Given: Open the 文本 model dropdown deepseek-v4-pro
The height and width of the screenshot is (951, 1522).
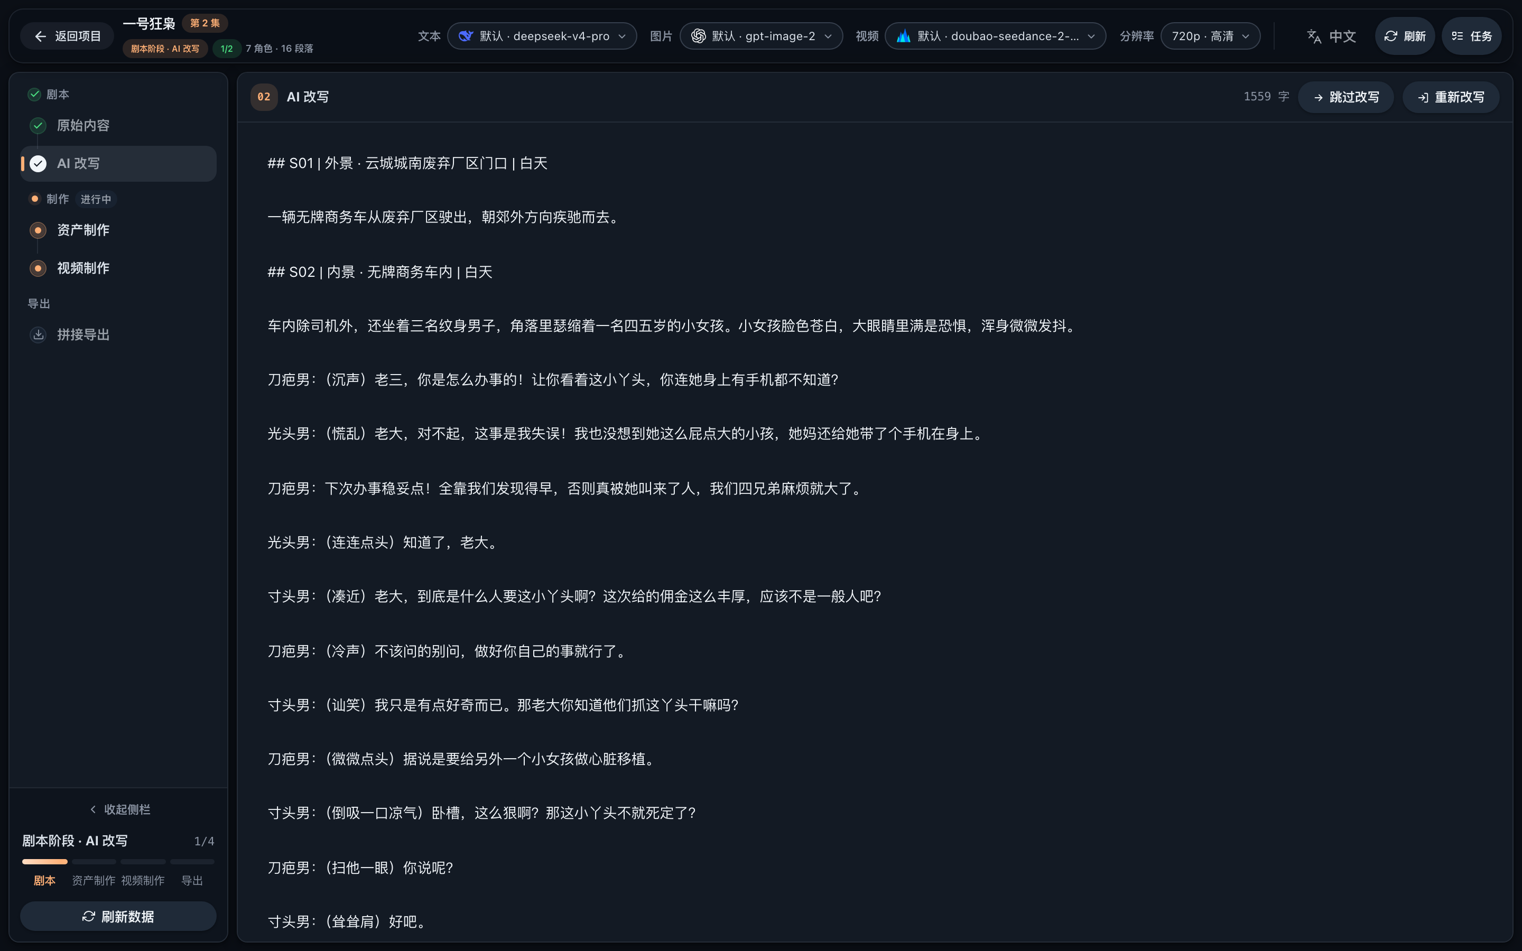Looking at the screenshot, I should tap(542, 36).
